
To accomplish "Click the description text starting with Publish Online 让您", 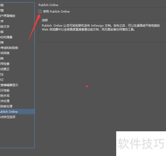I will click(101, 25).
